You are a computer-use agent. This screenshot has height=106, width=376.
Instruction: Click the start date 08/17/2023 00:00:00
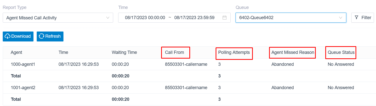point(145,18)
